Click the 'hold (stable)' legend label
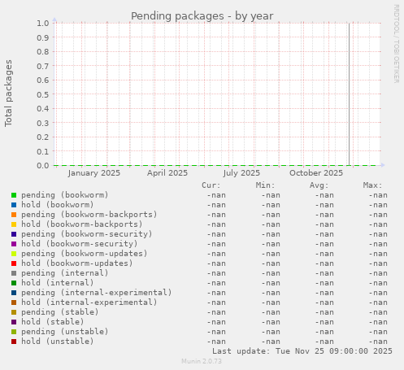 point(53,322)
